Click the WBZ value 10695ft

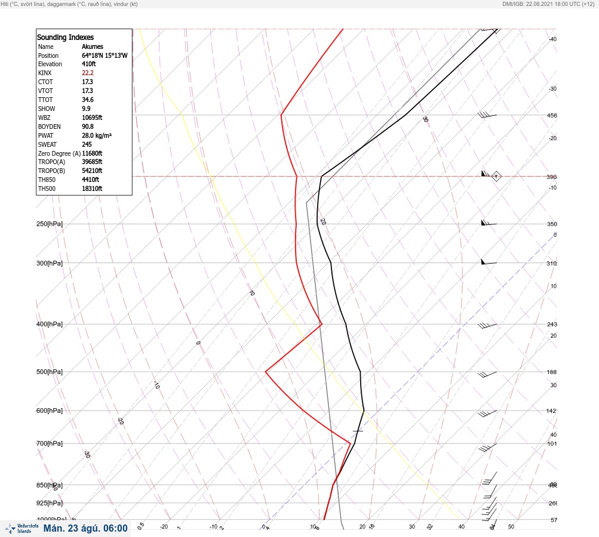click(92, 118)
